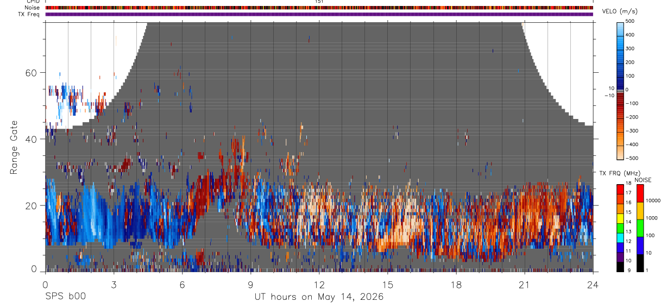Click the TX Freq row label at top

29,14
